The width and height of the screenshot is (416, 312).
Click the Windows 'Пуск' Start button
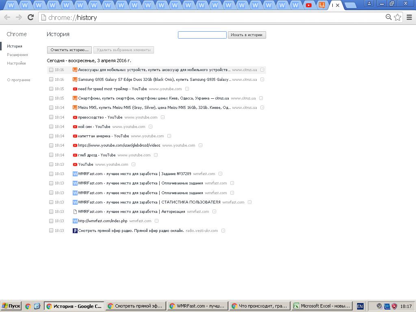pos(11,306)
